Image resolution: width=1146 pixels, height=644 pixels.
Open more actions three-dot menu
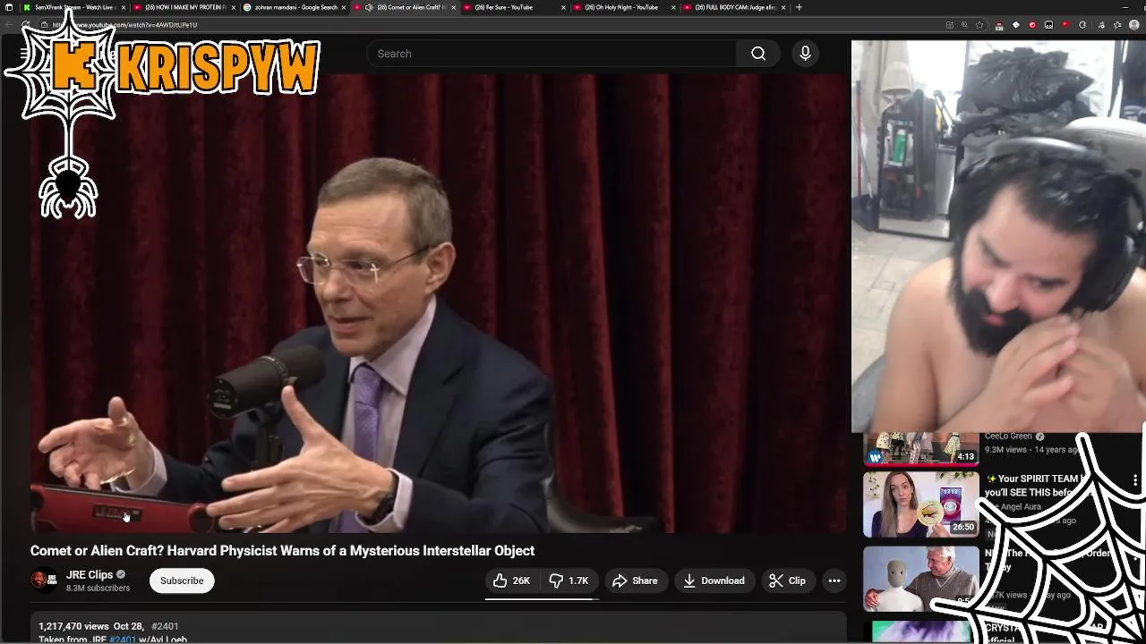(834, 580)
